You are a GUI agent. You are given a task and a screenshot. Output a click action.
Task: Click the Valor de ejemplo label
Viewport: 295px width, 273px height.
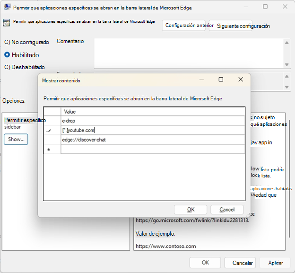[x=156, y=234]
